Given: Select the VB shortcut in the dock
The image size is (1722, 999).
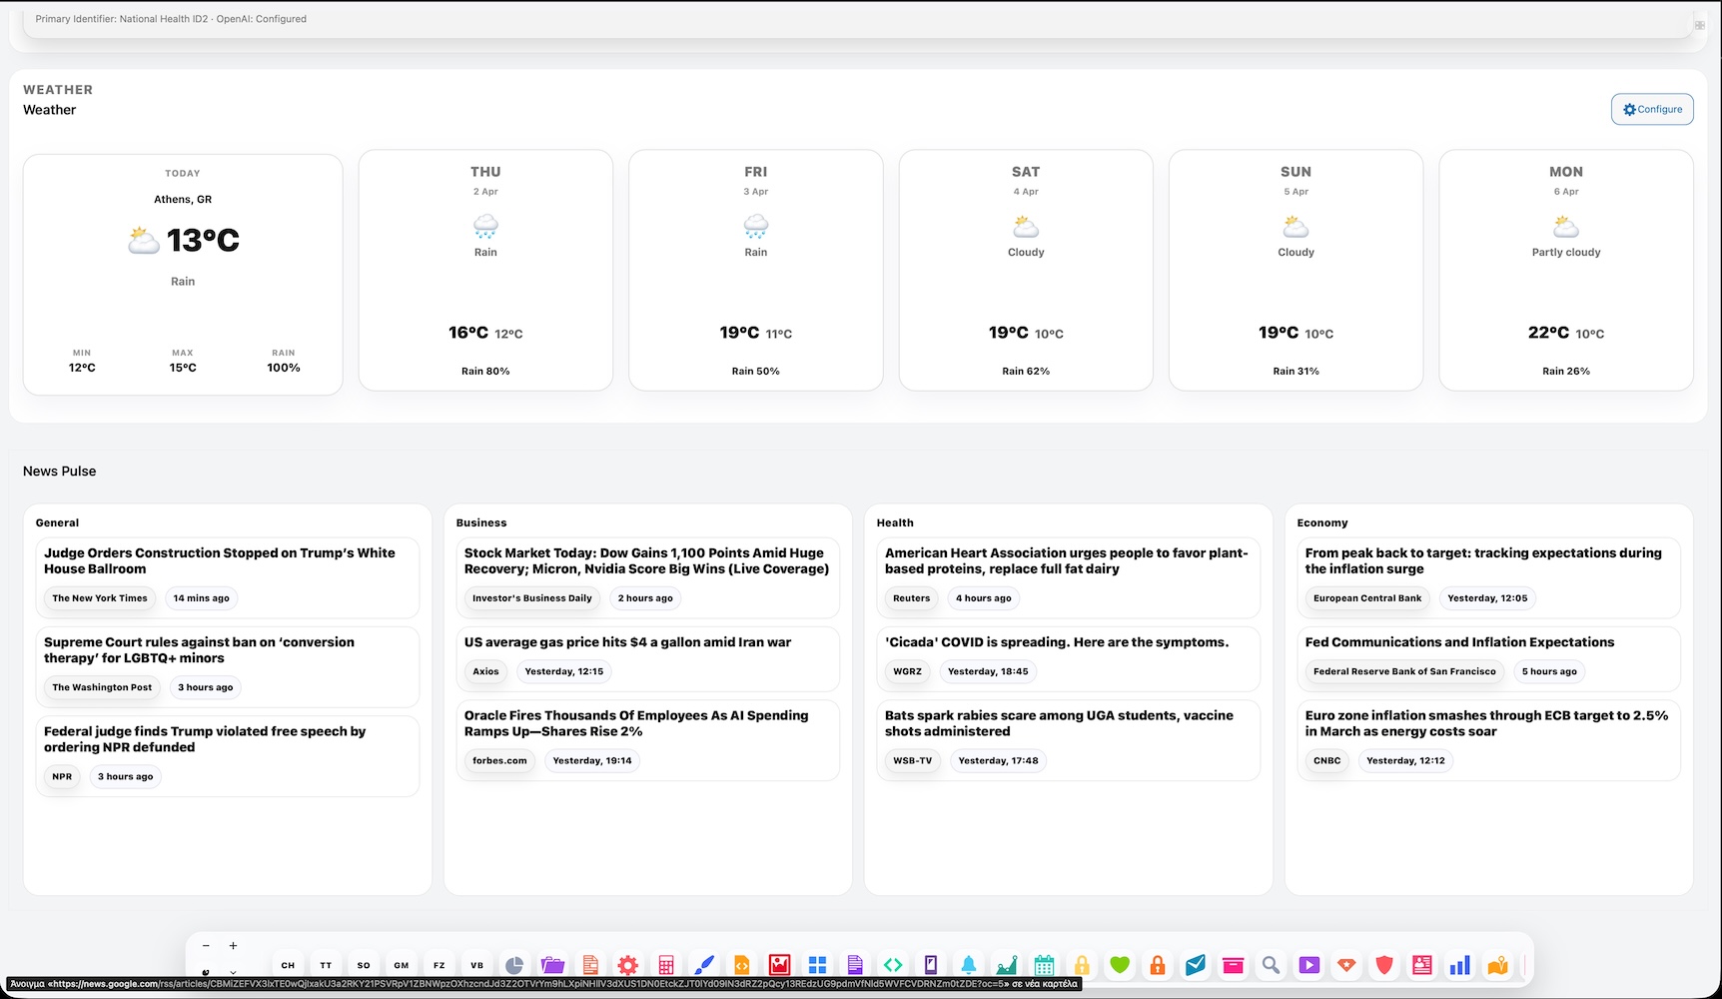Looking at the screenshot, I should point(476,965).
